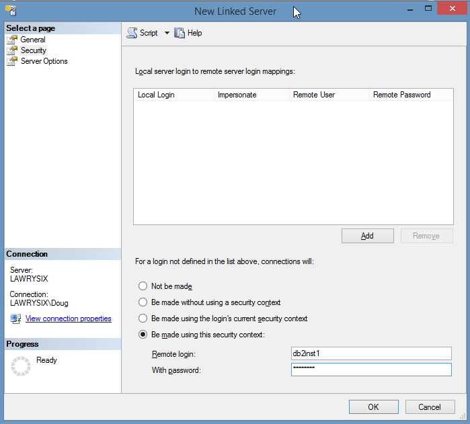Click the Security page icon

[x=11, y=50]
